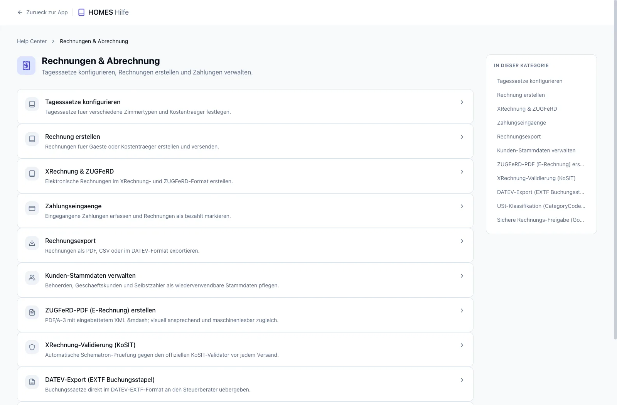Click description starting 'Behoerden, Geschaeftskunden und Selbstzahler'
617x405 pixels.
162,285
